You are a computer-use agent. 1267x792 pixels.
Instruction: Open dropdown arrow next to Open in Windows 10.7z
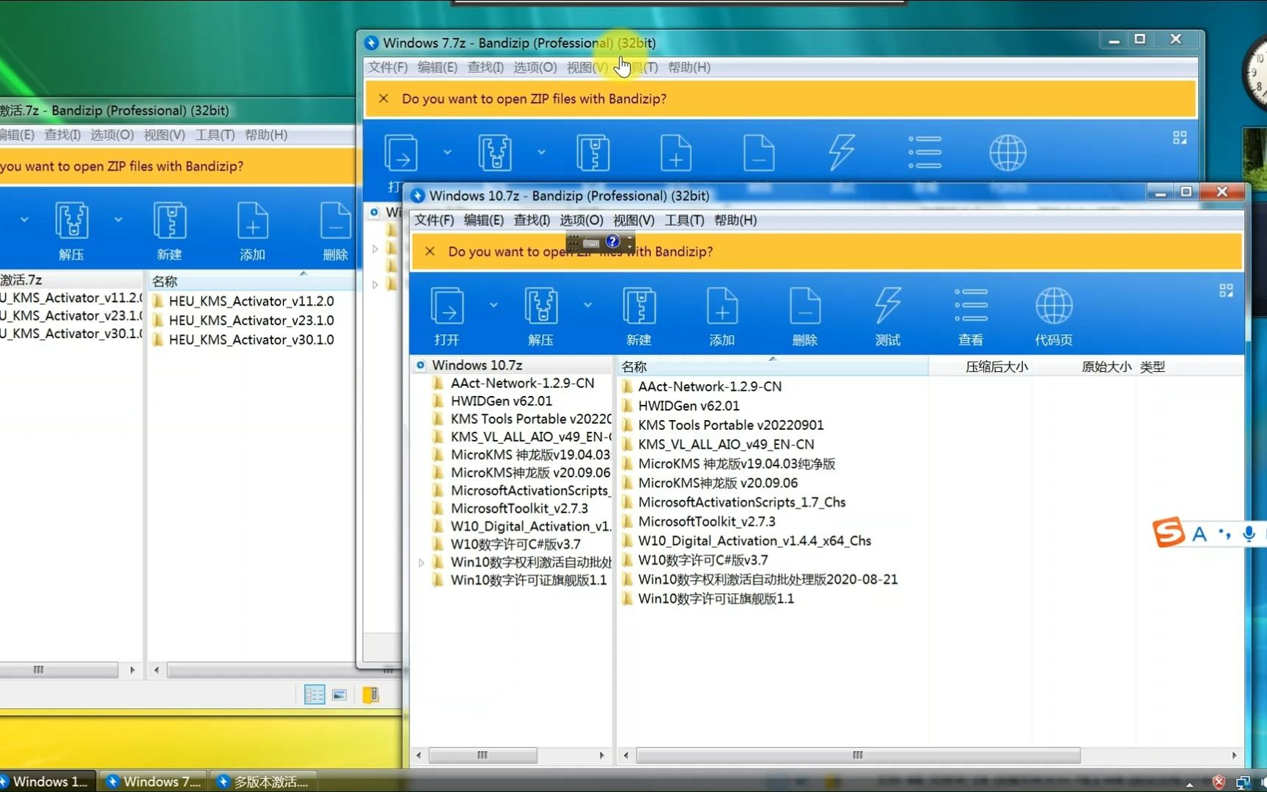pos(493,305)
